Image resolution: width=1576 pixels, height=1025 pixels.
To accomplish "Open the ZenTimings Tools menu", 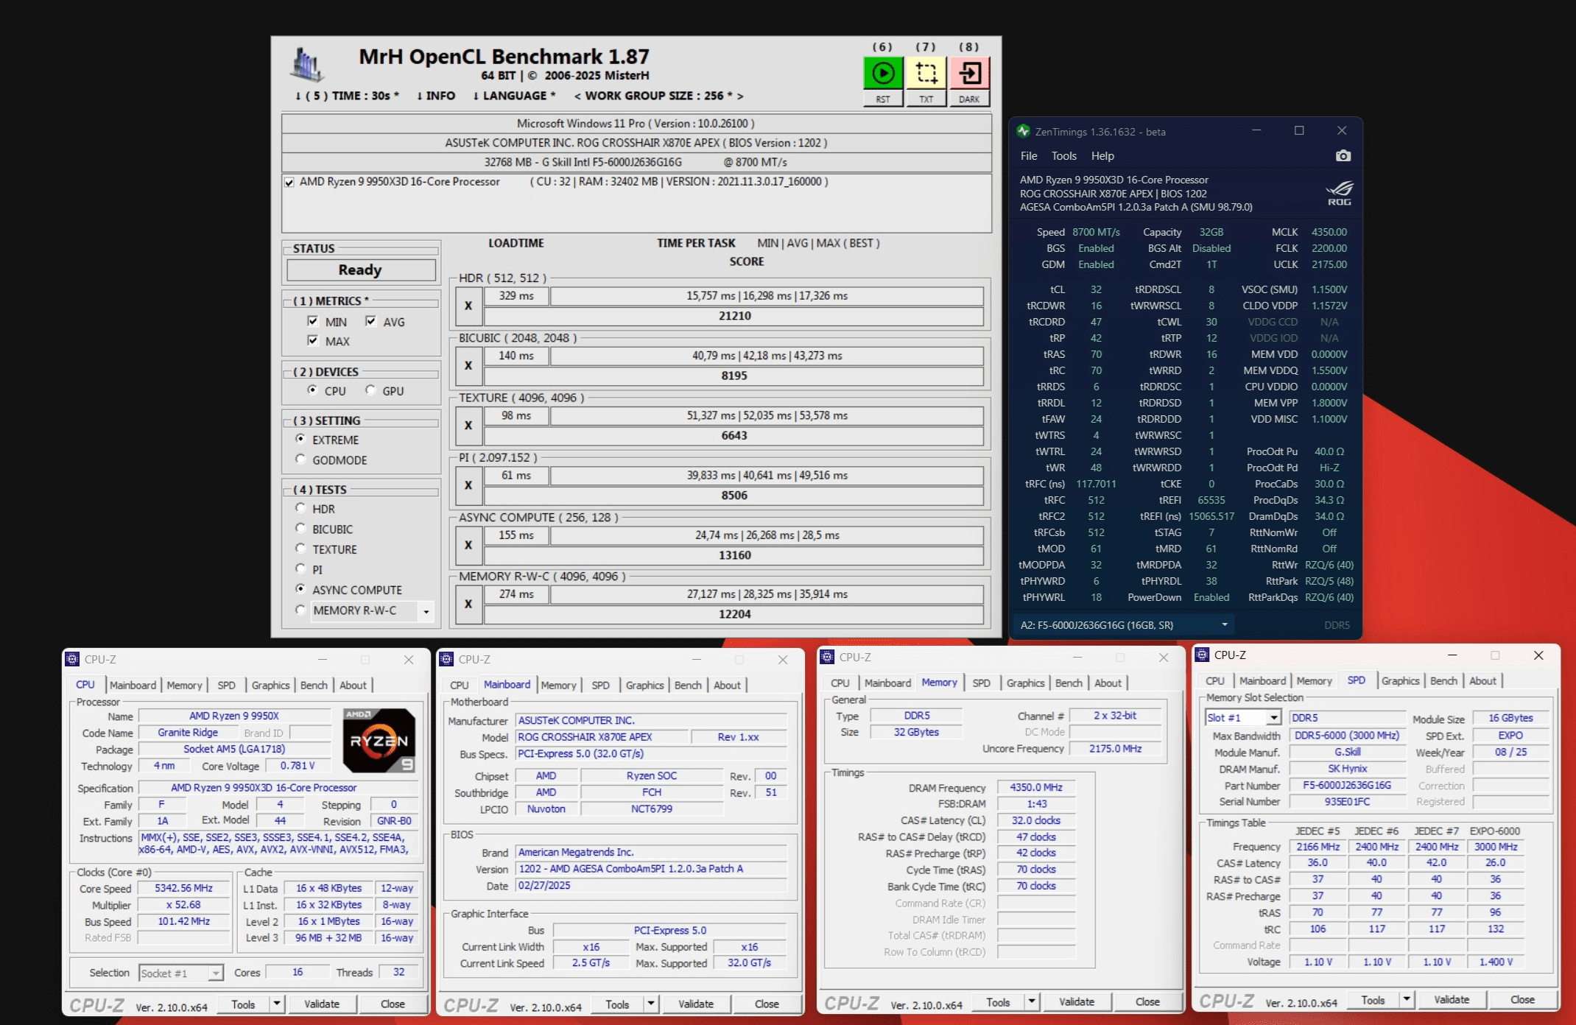I will click(x=1064, y=156).
